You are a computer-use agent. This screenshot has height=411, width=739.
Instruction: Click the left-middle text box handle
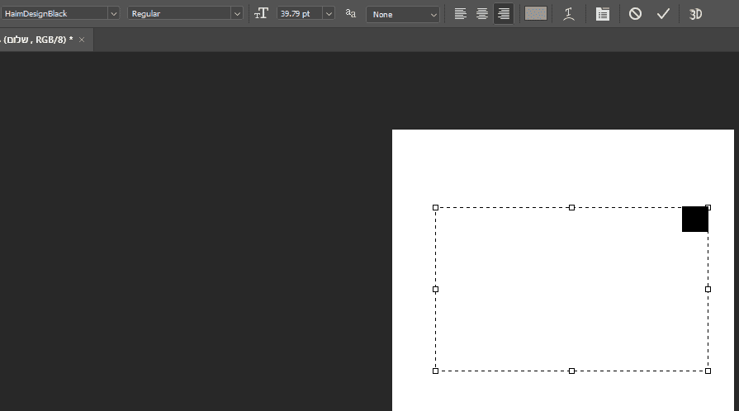435,290
